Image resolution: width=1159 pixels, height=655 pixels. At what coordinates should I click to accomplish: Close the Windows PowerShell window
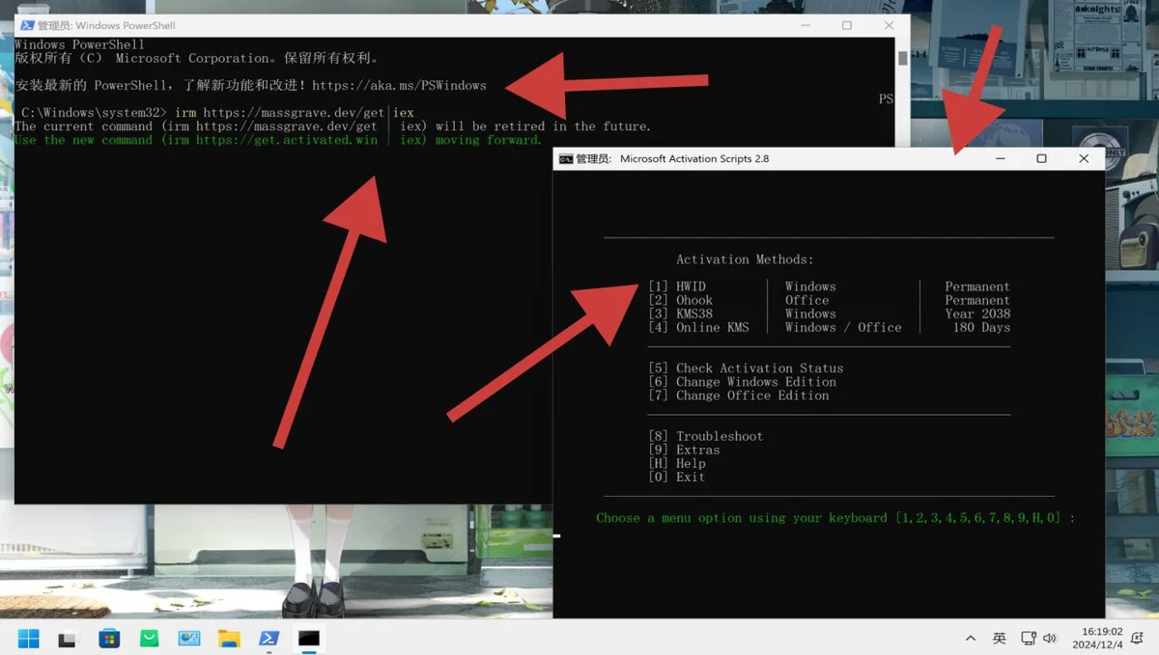pyautogui.click(x=889, y=26)
